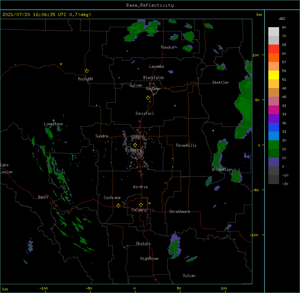
Task: Select the dBZ legend heading
Action: click(x=282, y=19)
